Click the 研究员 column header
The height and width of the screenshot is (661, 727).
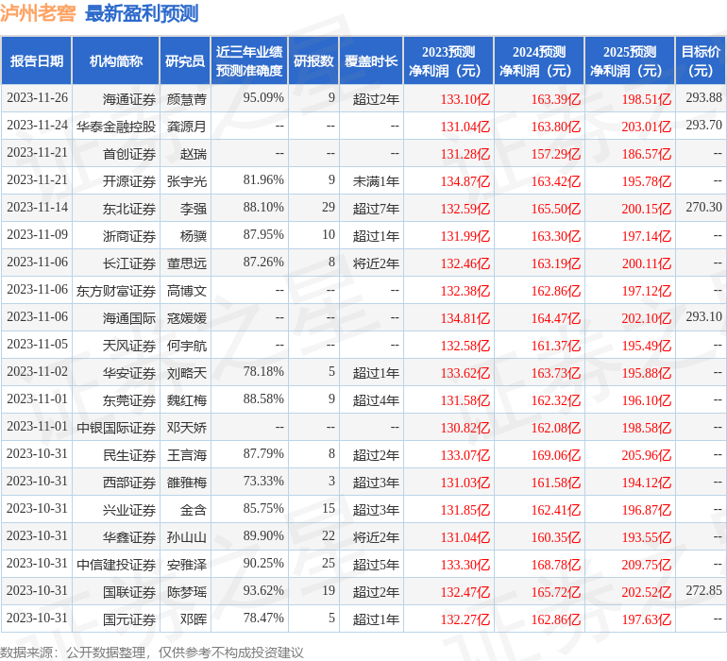185,60
